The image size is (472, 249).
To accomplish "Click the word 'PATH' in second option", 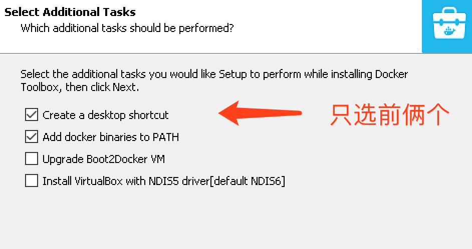I will [166, 137].
